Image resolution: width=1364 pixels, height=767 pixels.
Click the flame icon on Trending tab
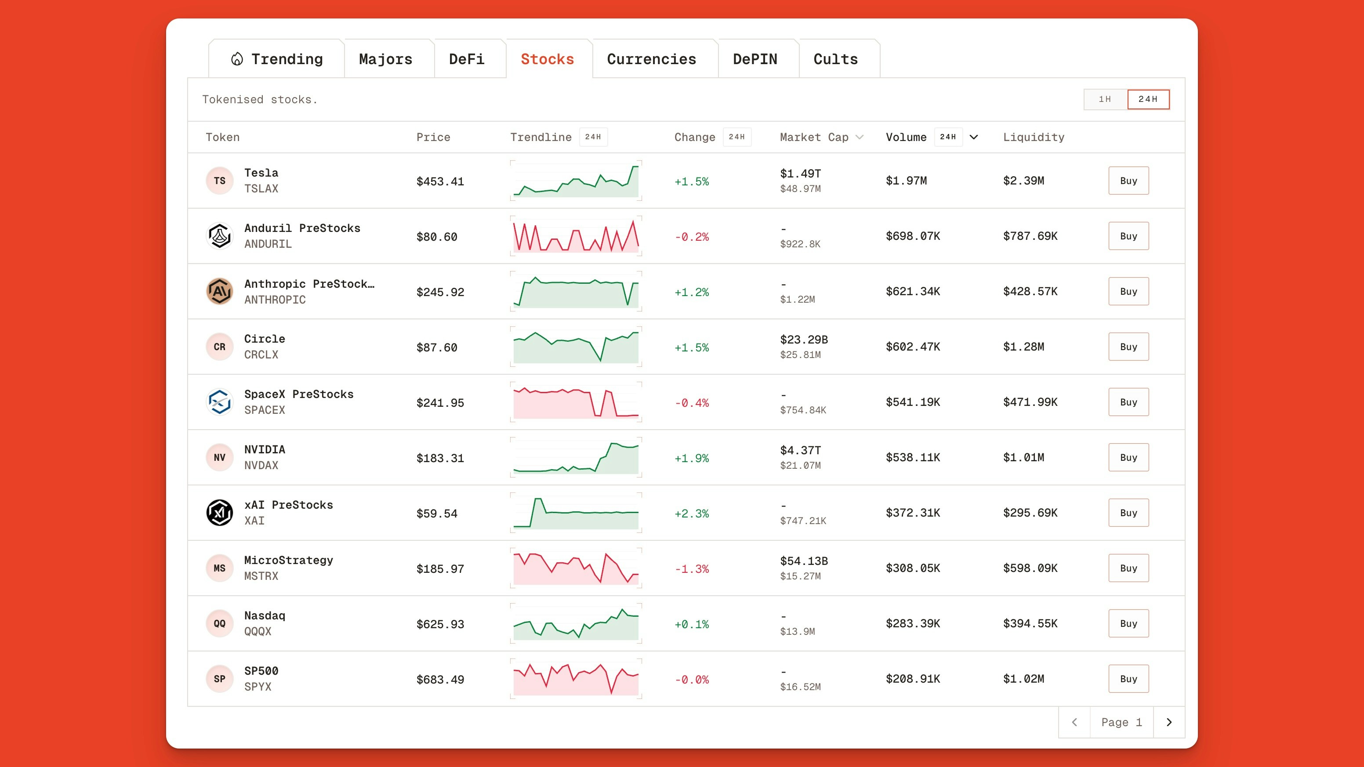[237, 59]
